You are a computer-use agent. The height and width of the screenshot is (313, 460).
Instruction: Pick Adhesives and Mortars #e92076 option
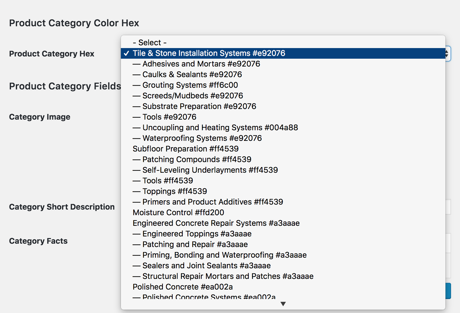tap(283, 64)
